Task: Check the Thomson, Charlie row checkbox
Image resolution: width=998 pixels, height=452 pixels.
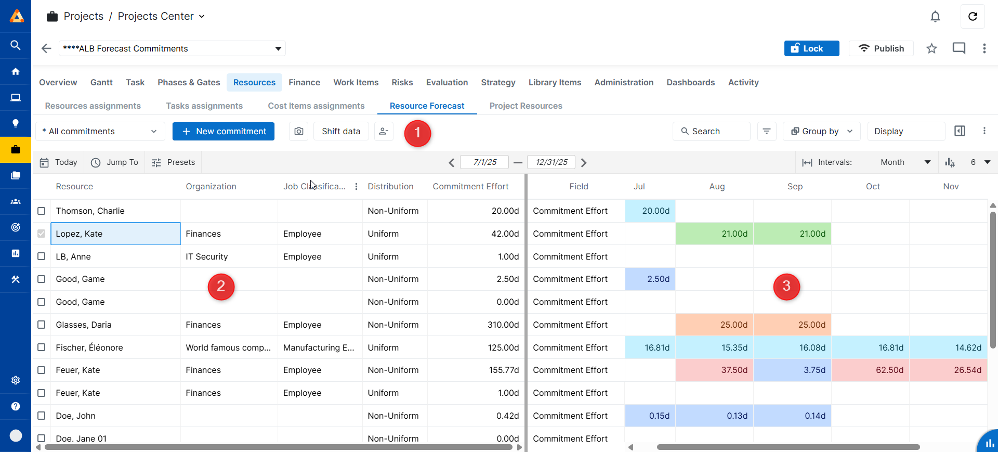Action: pos(42,211)
